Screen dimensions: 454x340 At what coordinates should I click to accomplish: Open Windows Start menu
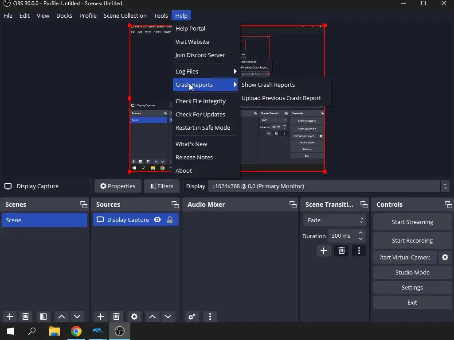pyautogui.click(x=11, y=331)
